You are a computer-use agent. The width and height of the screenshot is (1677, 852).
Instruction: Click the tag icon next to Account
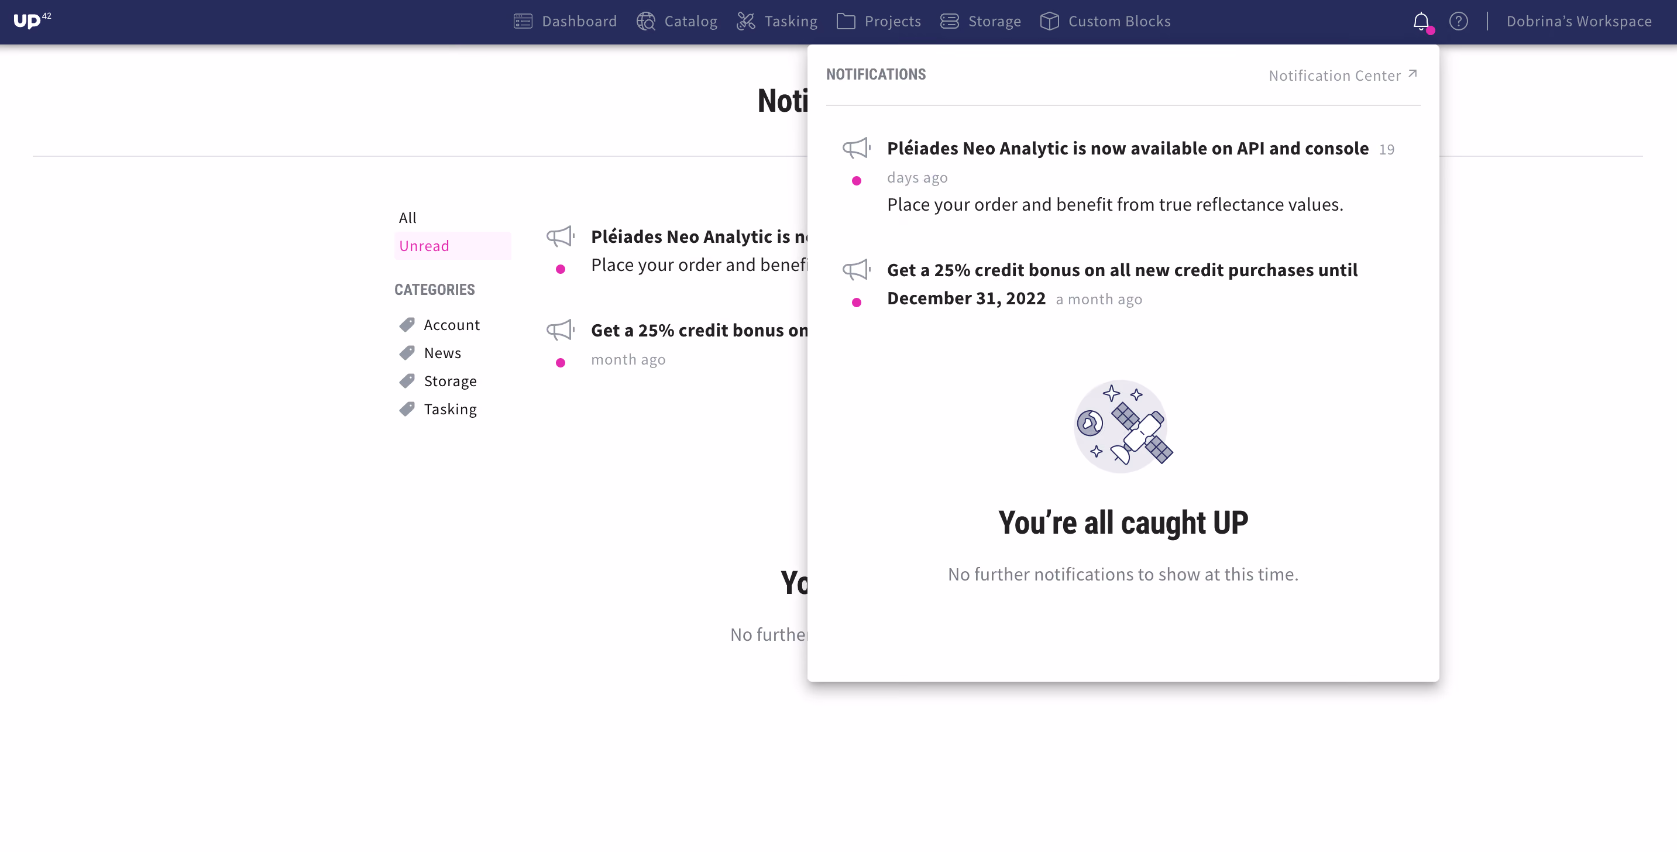tap(407, 324)
